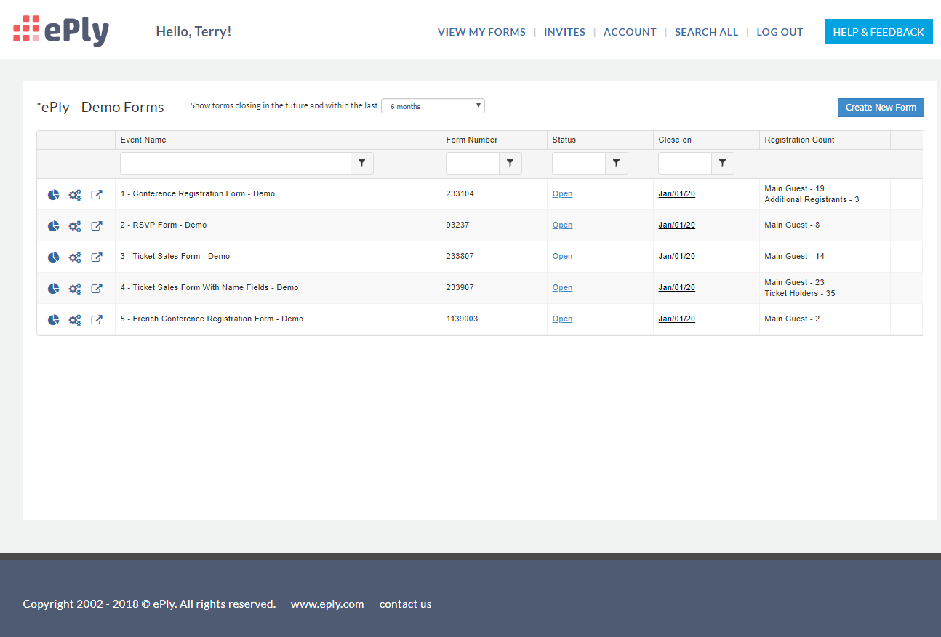Click Open status for French Conference form
This screenshot has width=941, height=637.
tap(562, 319)
